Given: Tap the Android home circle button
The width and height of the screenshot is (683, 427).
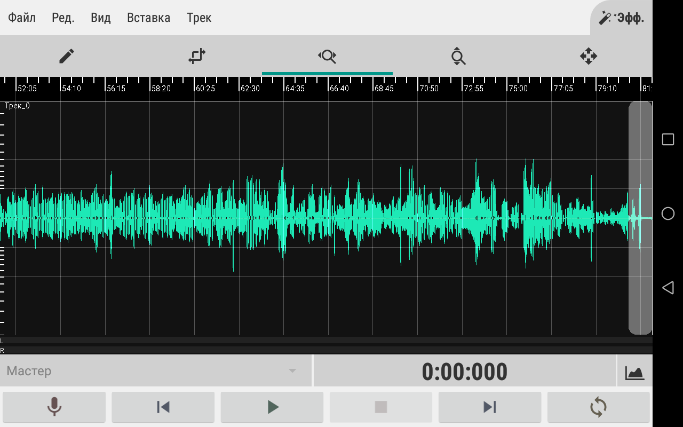Looking at the screenshot, I should click(x=668, y=213).
